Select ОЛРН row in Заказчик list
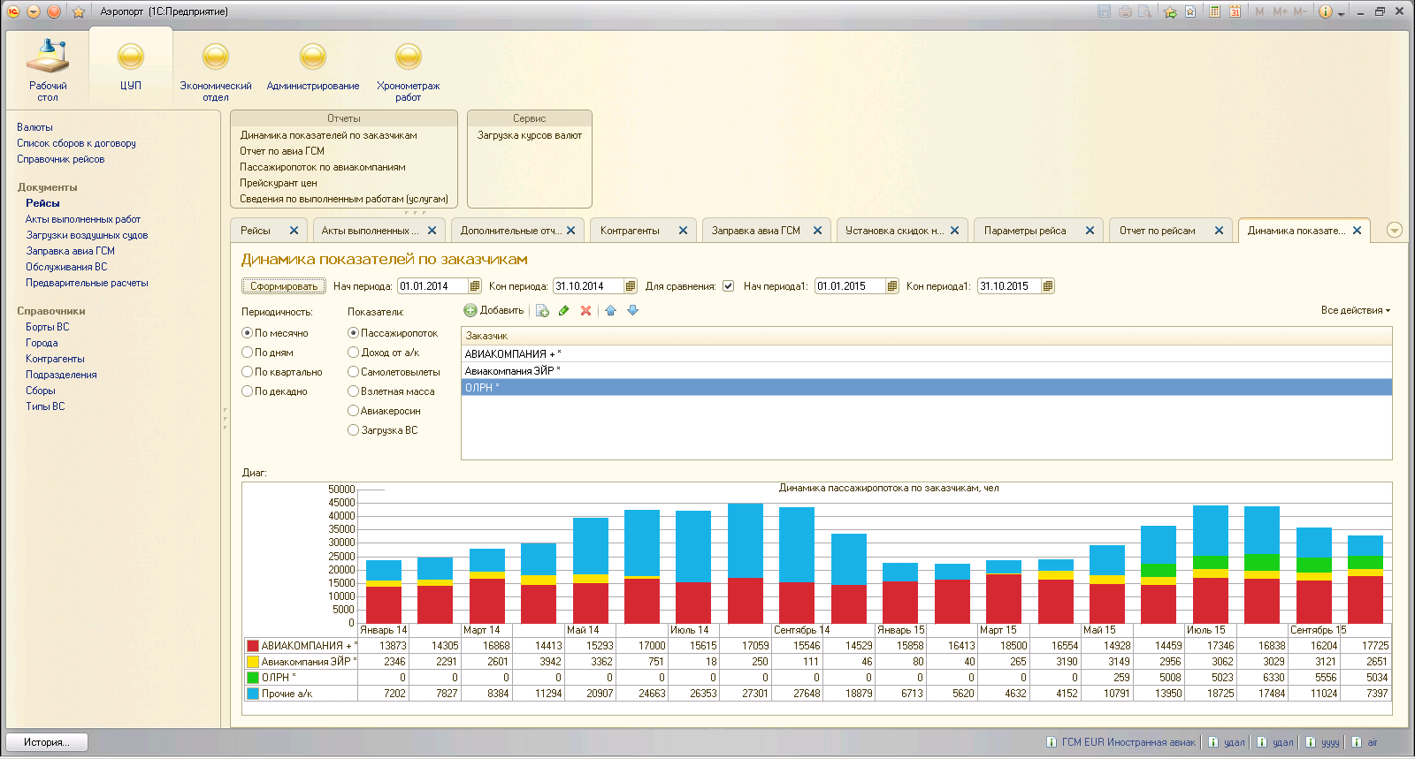Image resolution: width=1415 pixels, height=759 pixels. 926,388
